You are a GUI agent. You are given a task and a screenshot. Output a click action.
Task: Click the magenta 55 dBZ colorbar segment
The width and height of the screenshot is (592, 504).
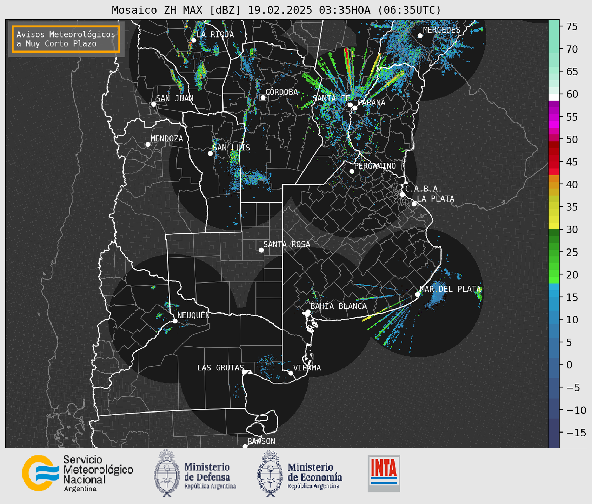[554, 117]
